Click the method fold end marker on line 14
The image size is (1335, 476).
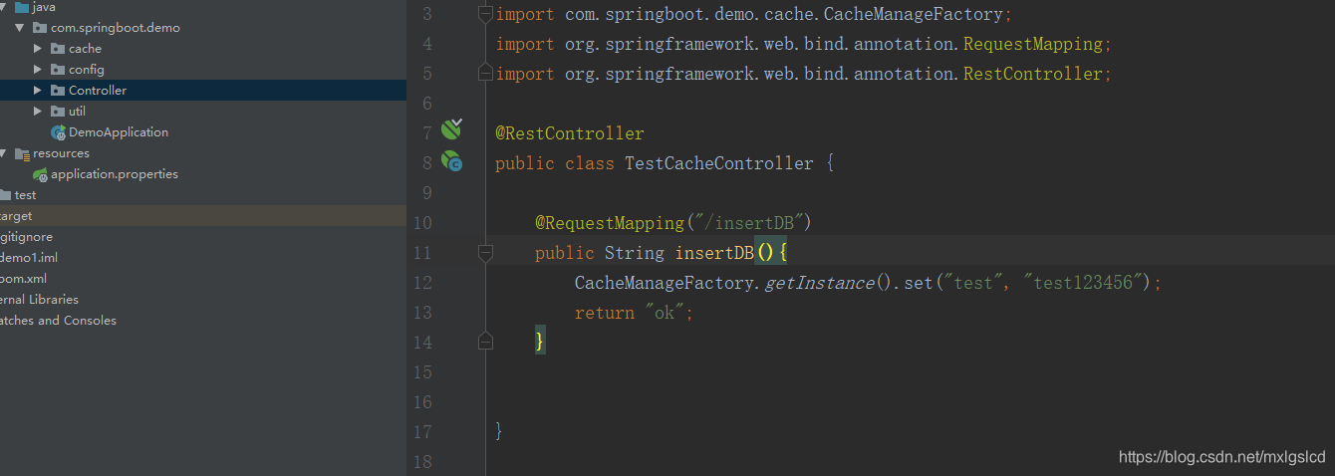click(485, 343)
